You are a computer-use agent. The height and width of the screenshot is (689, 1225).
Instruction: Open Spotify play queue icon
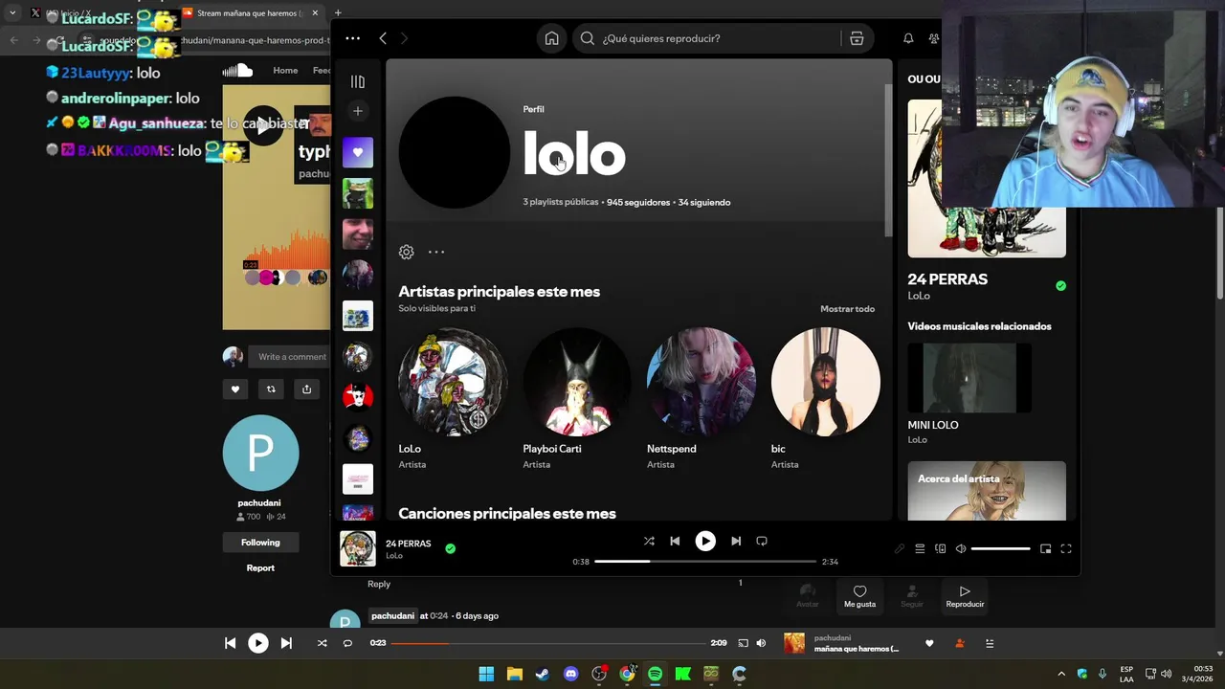coord(920,548)
